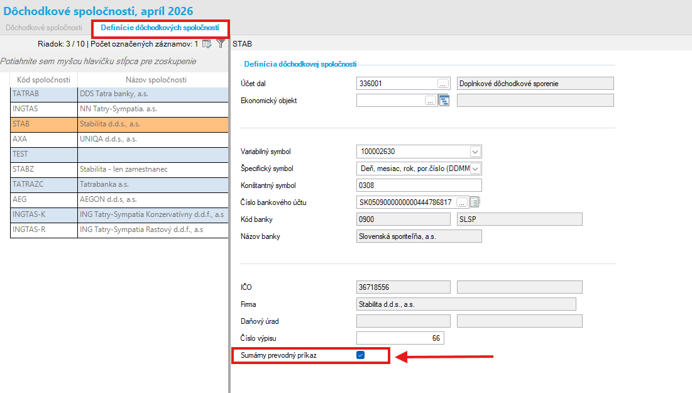
Task: Expand Variabilný symbol dropdown
Action: click(x=475, y=152)
